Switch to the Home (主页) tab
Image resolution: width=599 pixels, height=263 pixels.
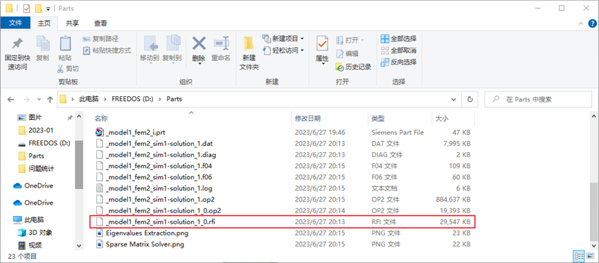coord(44,24)
